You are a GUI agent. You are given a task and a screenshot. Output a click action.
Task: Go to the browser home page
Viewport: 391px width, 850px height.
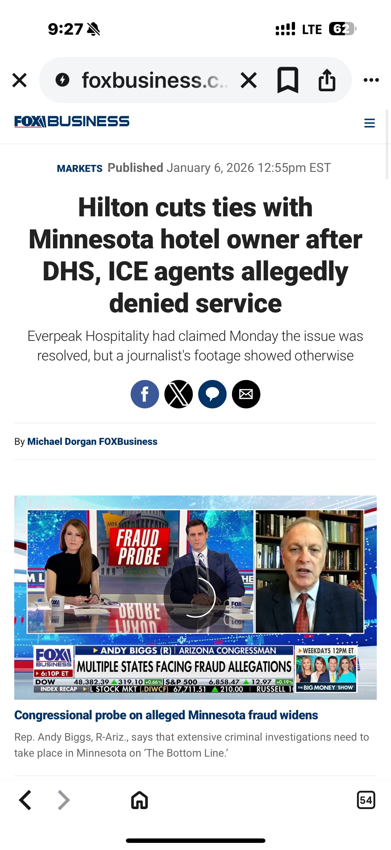[140, 800]
